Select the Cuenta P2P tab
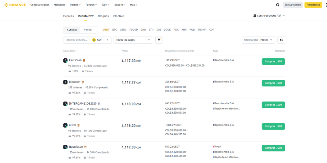The image size is (327, 163). pyautogui.click(x=86, y=16)
